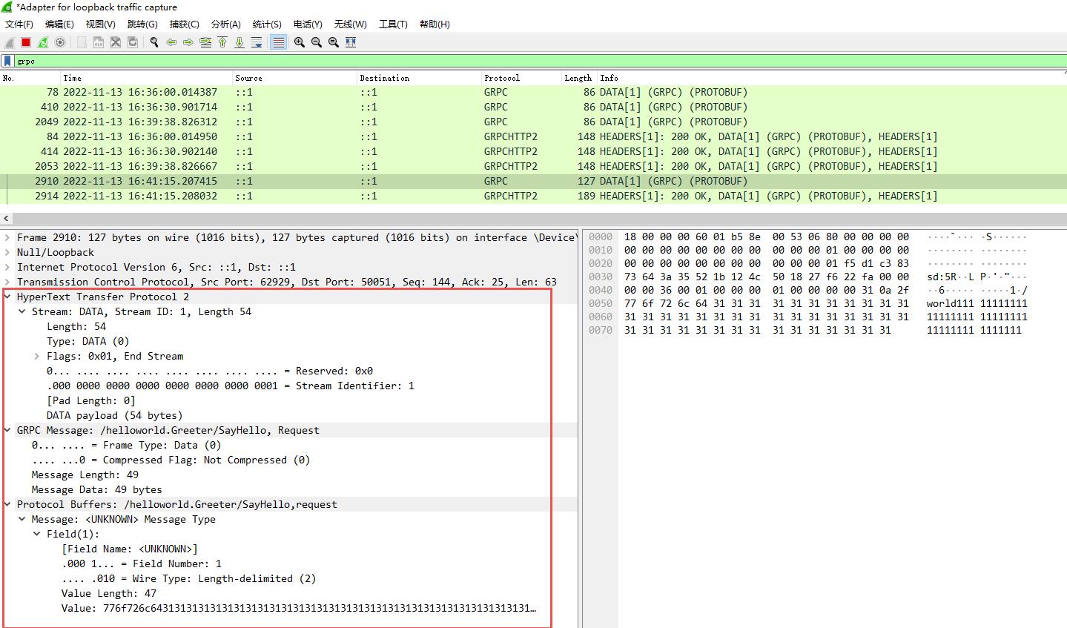Expand the Flags: 0x01 End Stream node

36,356
